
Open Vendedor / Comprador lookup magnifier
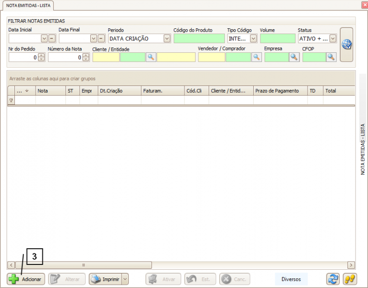click(257, 57)
